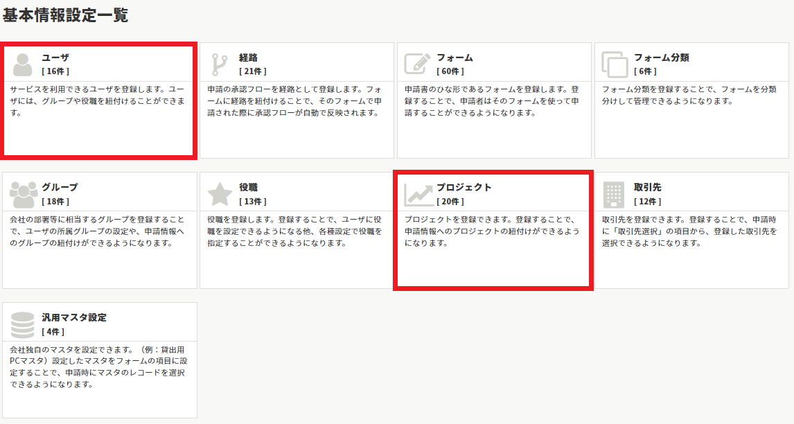Click the route branch icon
The image size is (794, 424).
tap(220, 64)
